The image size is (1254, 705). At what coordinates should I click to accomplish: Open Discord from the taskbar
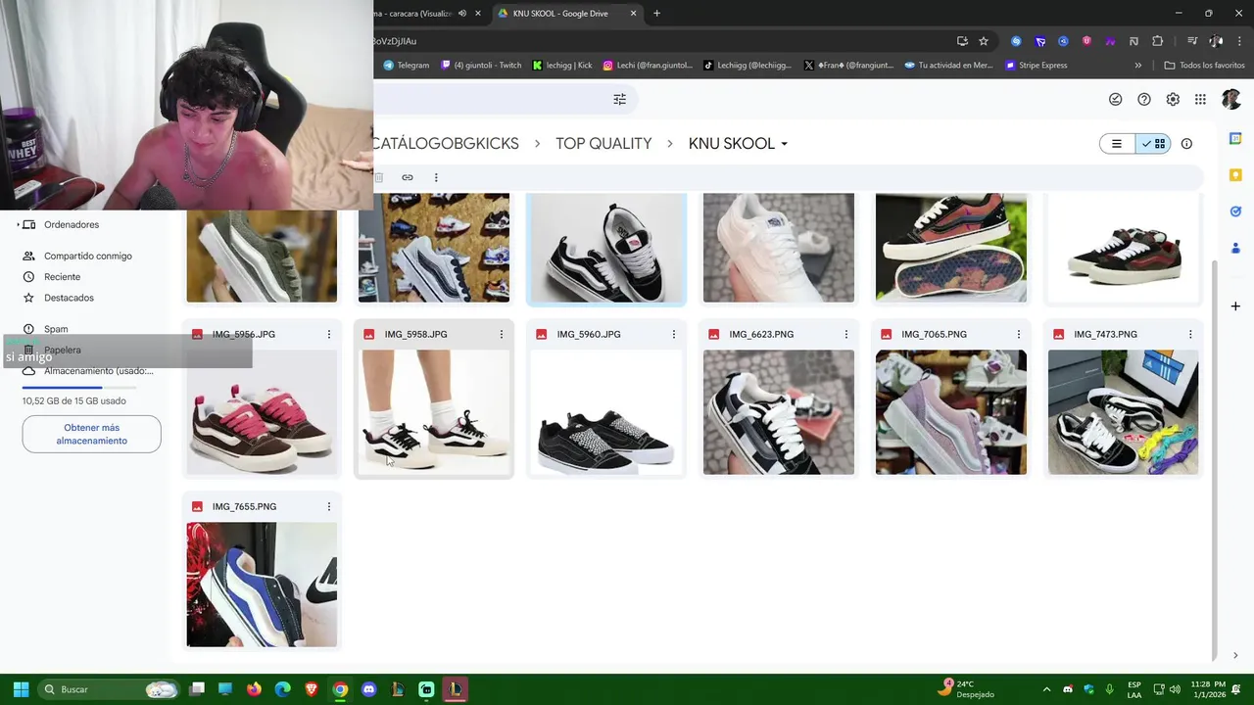pyautogui.click(x=368, y=689)
